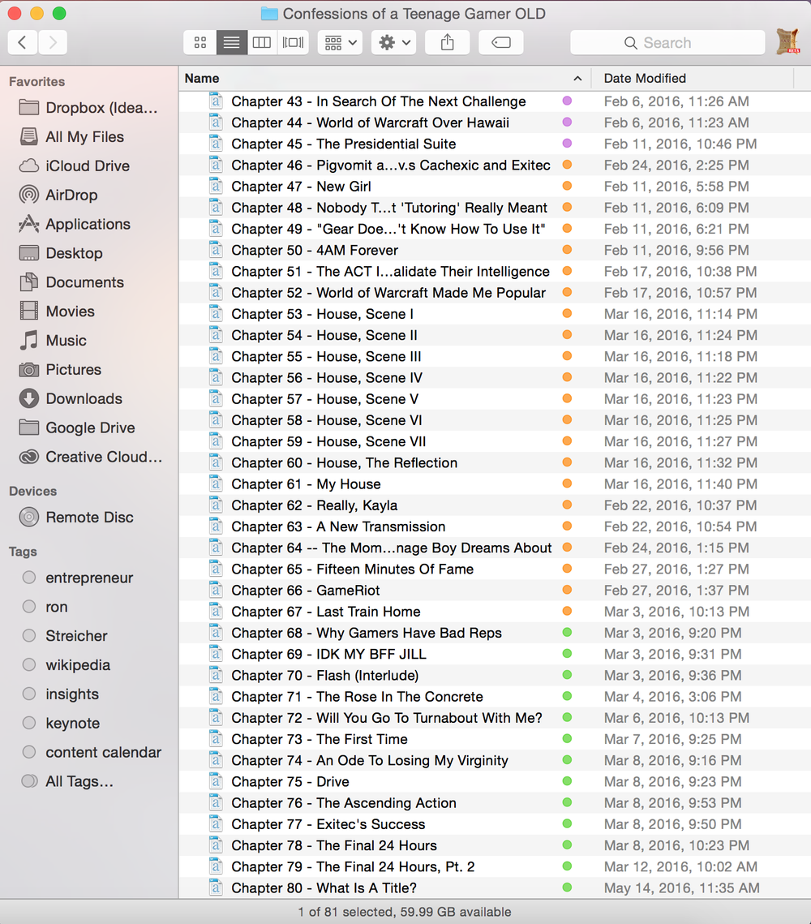Select Chapter 75 - Drive
Image resolution: width=811 pixels, height=924 pixels.
(x=495, y=781)
